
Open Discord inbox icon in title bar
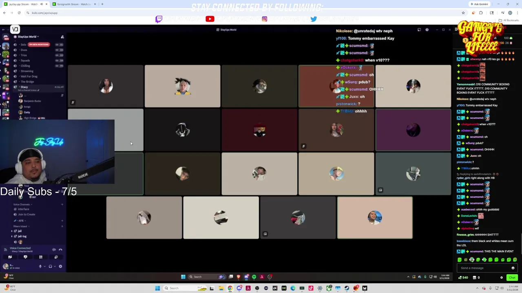(419, 30)
